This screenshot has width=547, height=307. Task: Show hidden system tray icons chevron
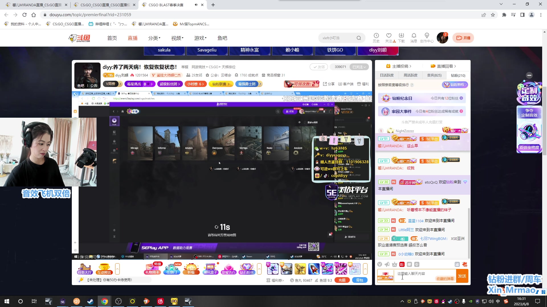(x=402, y=301)
